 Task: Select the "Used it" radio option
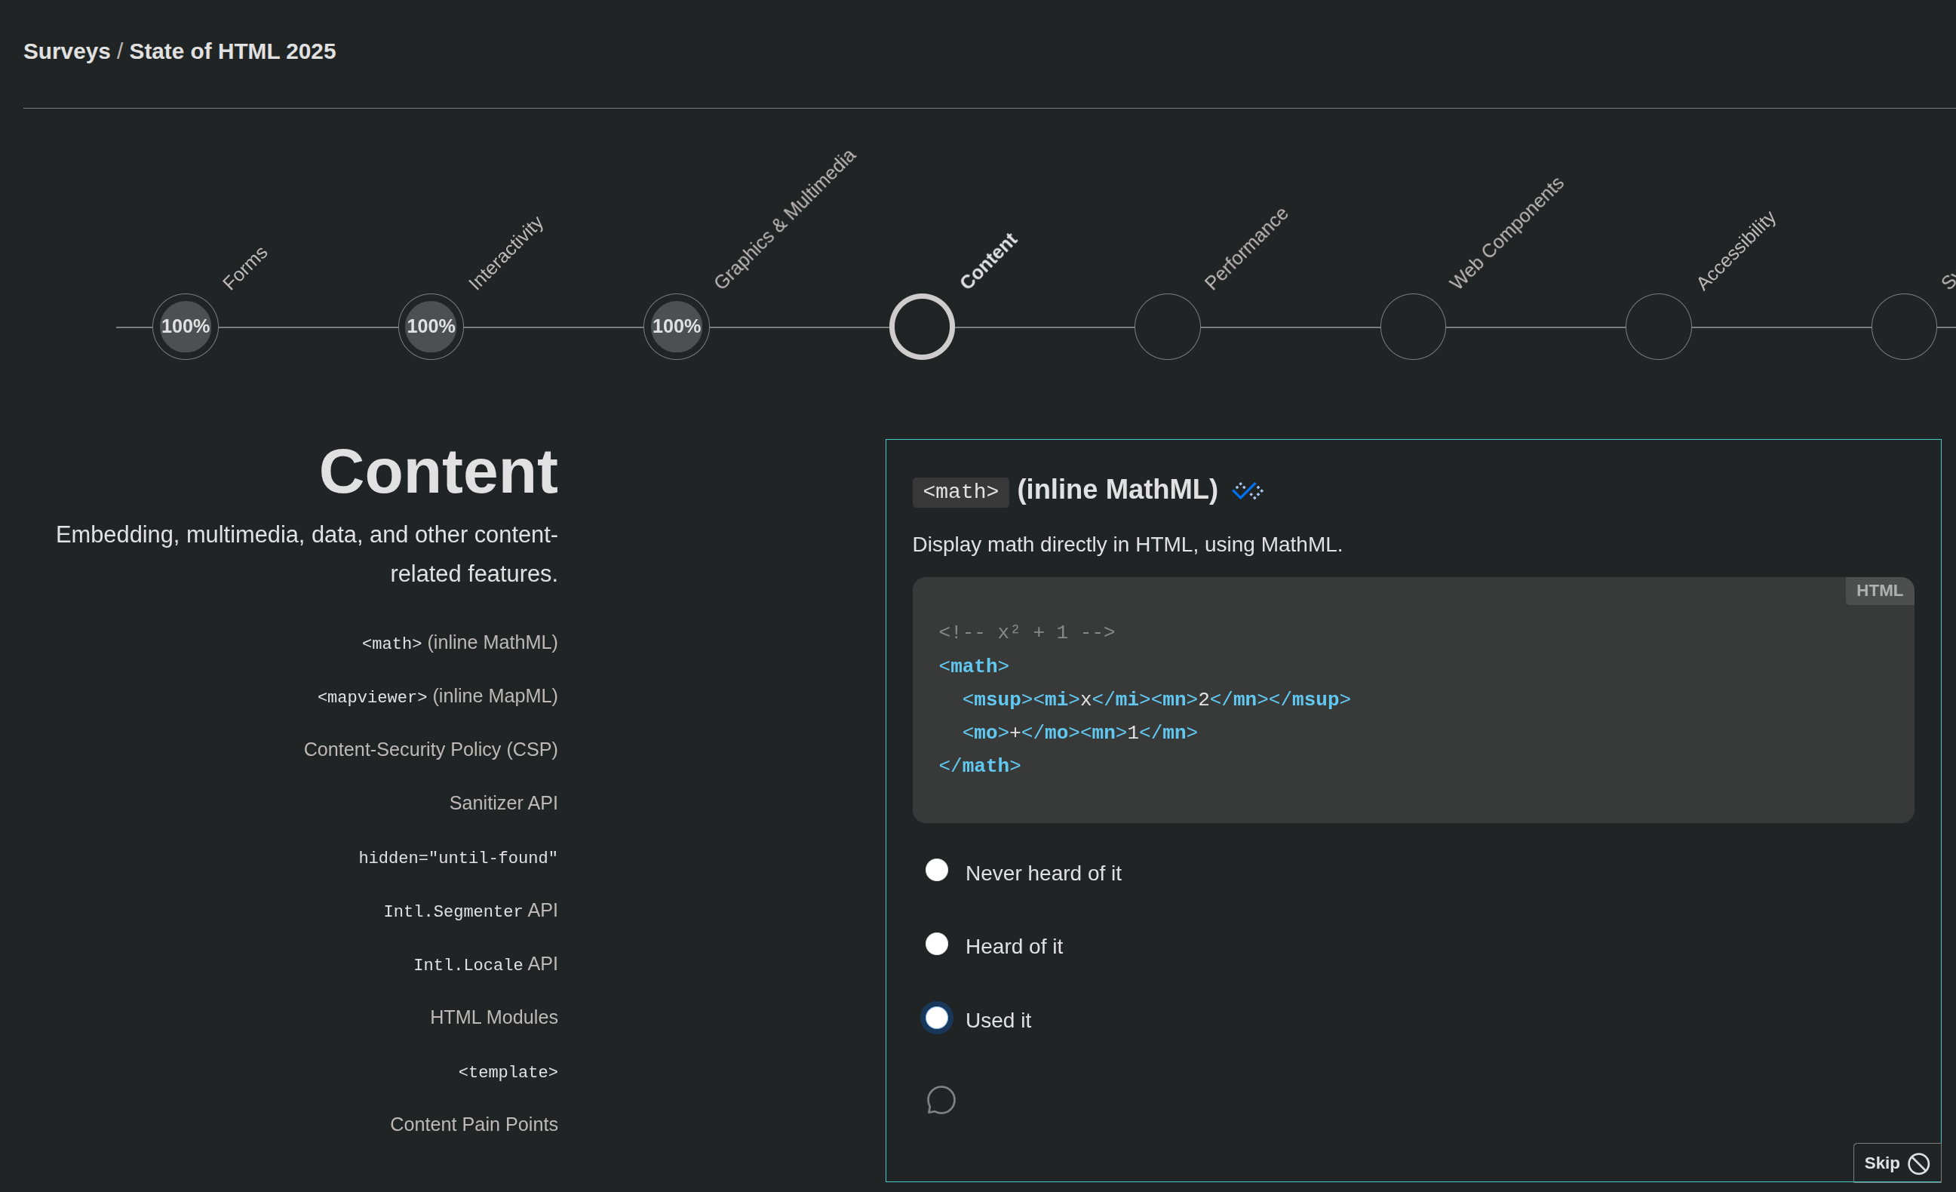point(937,1018)
